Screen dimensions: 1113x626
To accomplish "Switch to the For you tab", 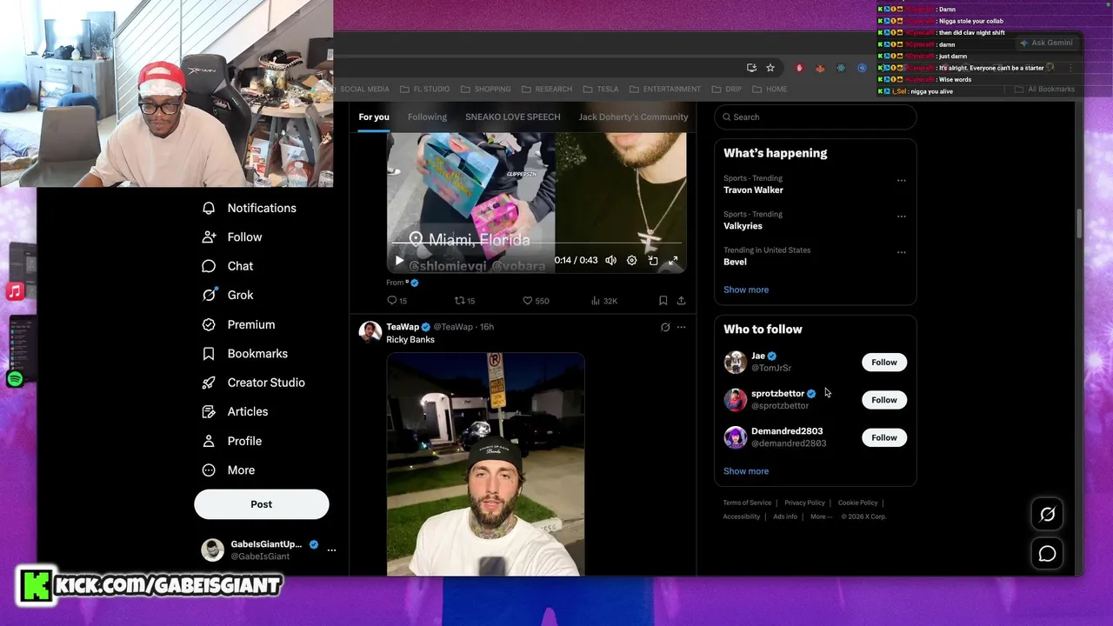I will [x=374, y=117].
